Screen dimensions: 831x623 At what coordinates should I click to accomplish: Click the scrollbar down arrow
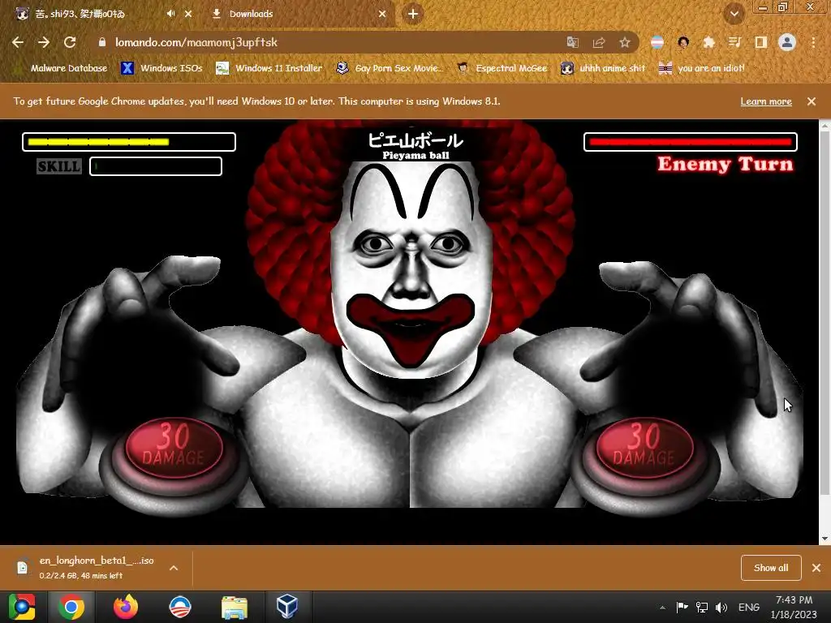825,539
